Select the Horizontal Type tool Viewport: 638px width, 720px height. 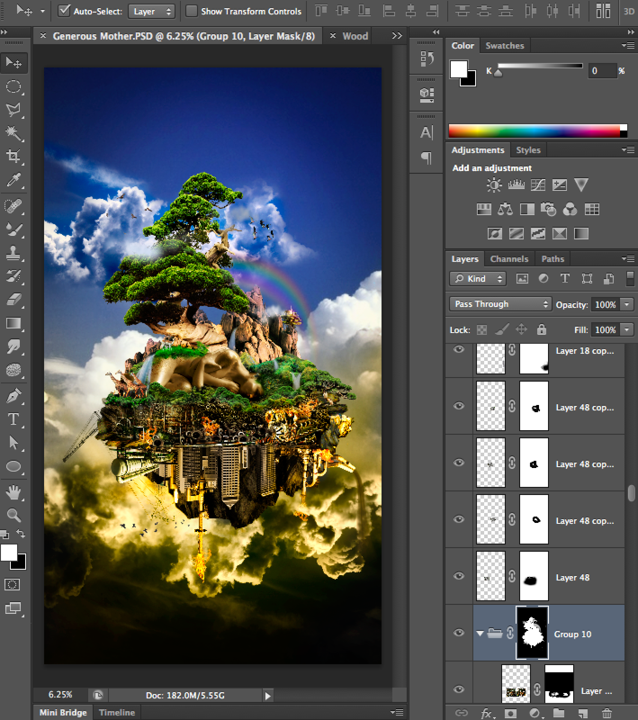click(13, 419)
